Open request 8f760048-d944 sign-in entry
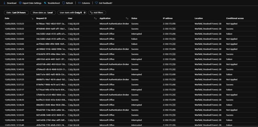This screenshot has width=258, height=127. (x=130, y=29)
